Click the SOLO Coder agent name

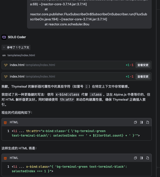pos(17,37)
